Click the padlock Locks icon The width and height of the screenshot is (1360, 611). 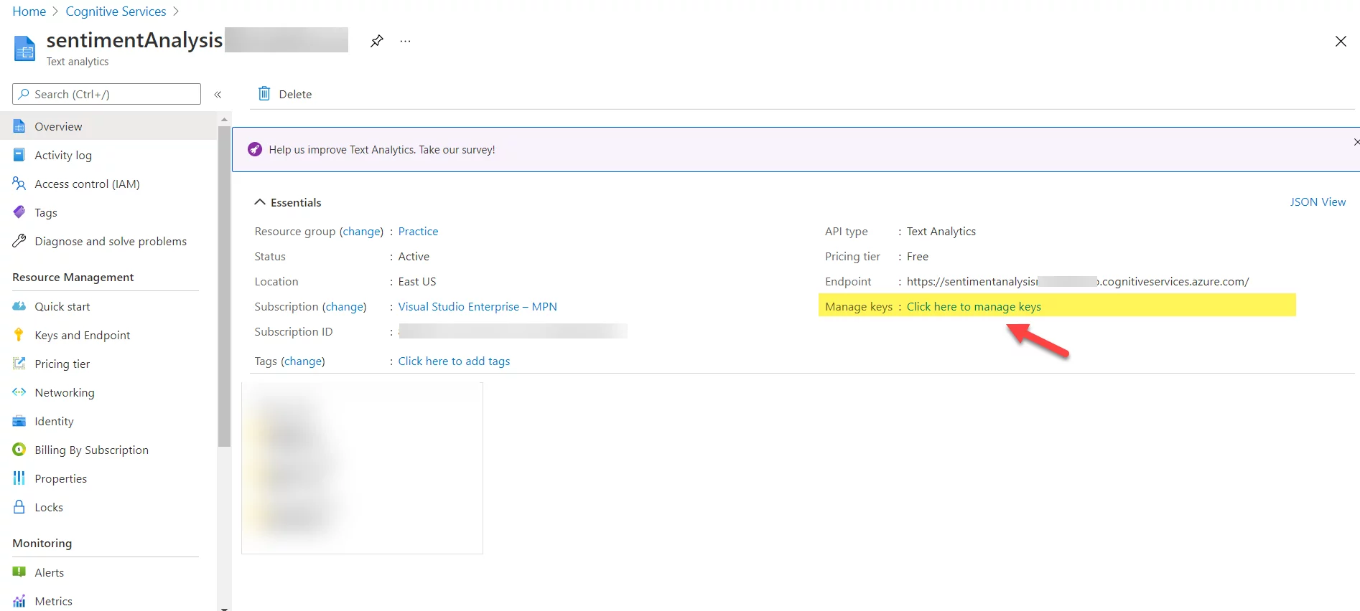pyautogui.click(x=19, y=507)
